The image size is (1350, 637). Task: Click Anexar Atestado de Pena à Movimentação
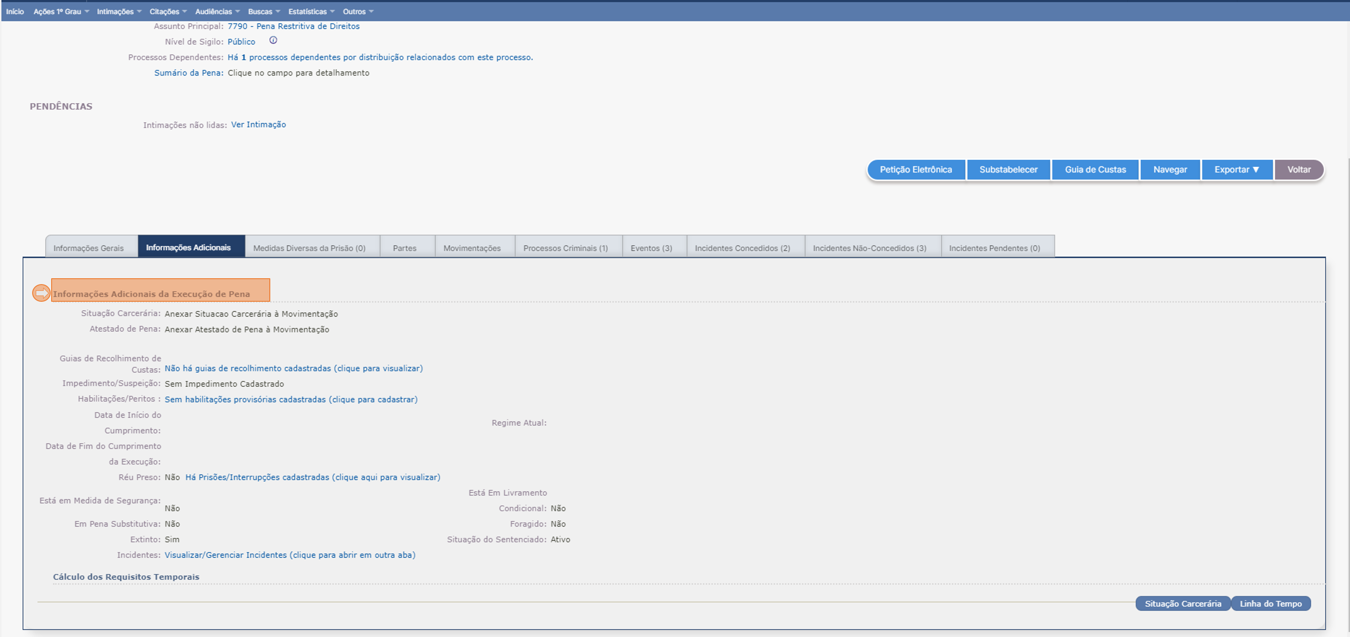pyautogui.click(x=247, y=329)
